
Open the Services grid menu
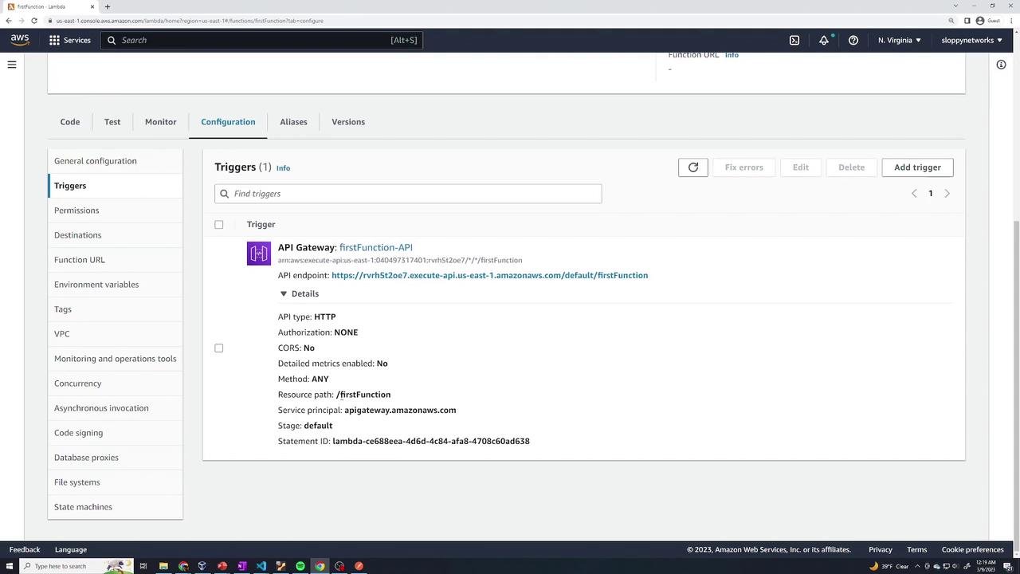click(x=70, y=40)
